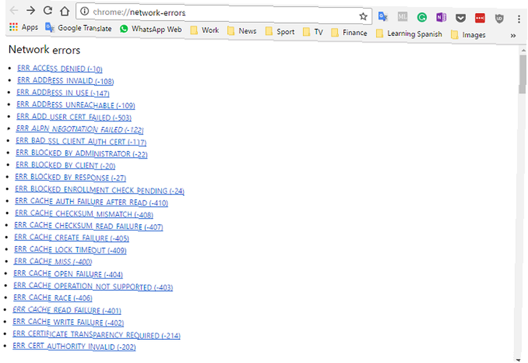Open ERR_CACHE_CREATE_FAILURE (-405) link
The width and height of the screenshot is (528, 363).
pyautogui.click(x=72, y=238)
